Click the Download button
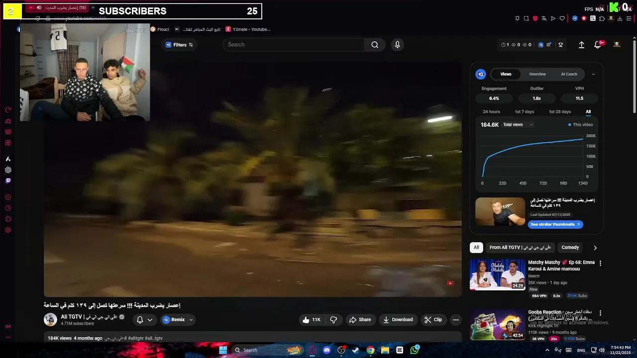 pyautogui.click(x=398, y=320)
